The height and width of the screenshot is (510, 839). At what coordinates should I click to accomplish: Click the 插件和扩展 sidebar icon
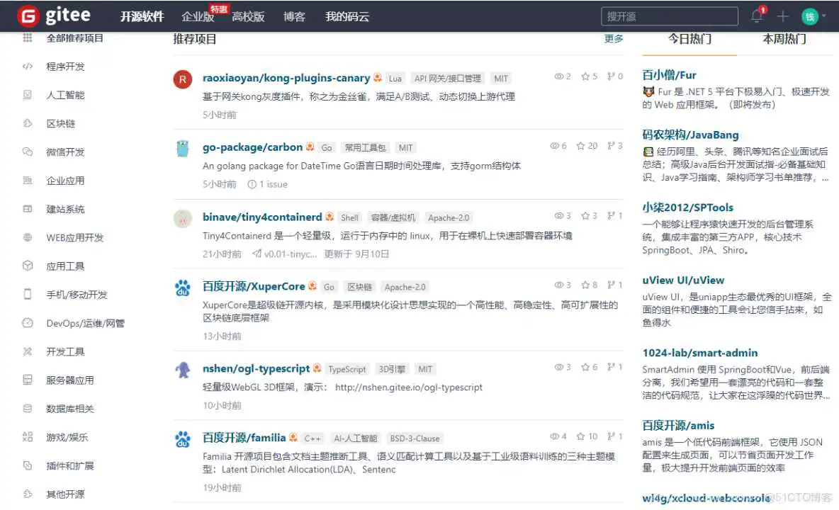click(x=28, y=465)
